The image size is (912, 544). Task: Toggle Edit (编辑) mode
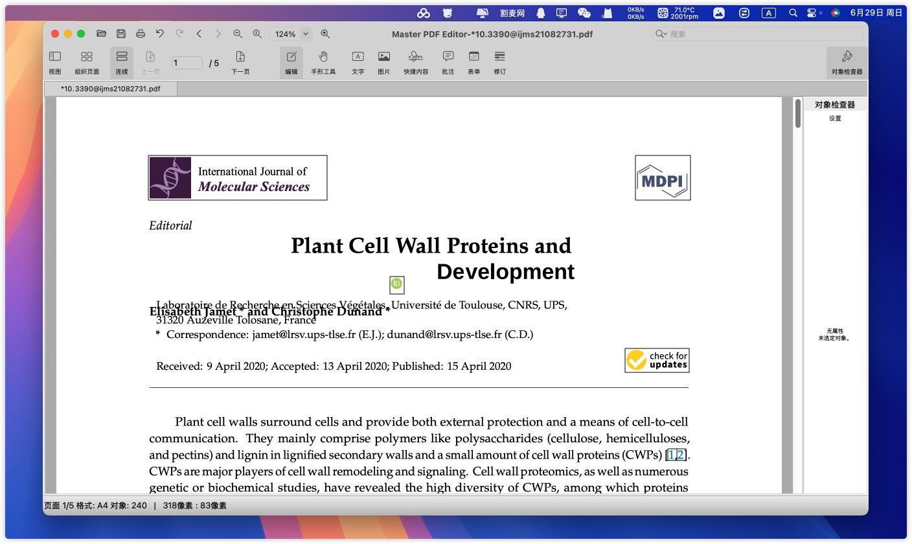click(x=291, y=62)
